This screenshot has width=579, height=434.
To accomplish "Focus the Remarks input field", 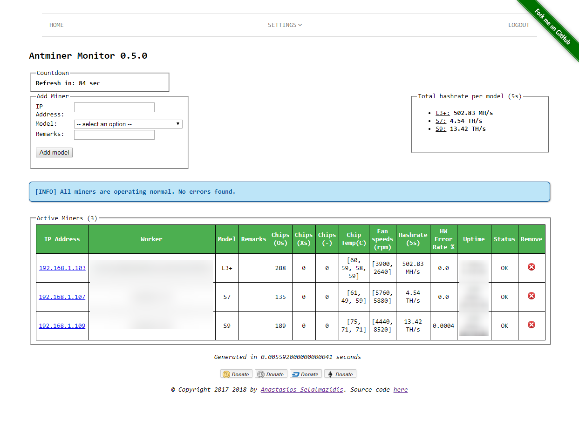I will (x=114, y=135).
